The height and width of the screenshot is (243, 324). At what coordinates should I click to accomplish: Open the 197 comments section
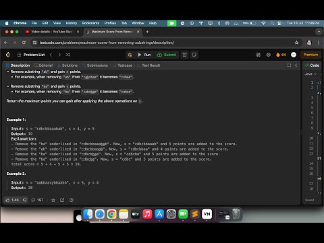click(x=37, y=200)
